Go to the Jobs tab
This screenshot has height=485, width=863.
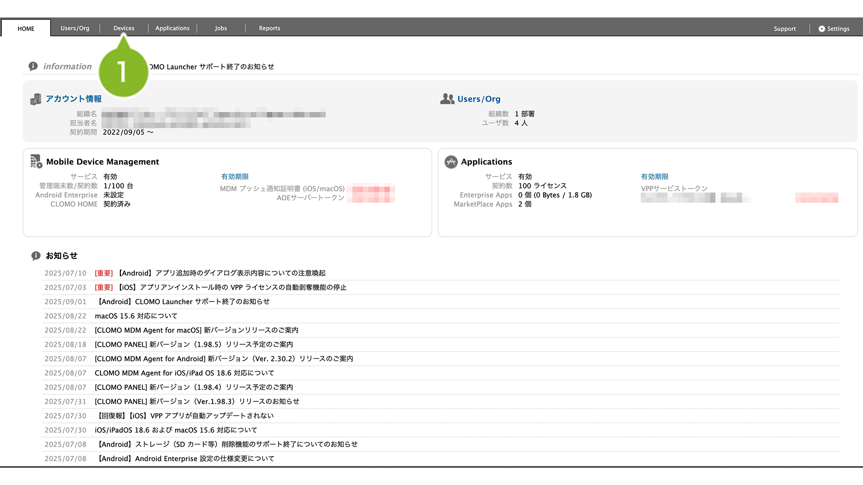point(221,28)
